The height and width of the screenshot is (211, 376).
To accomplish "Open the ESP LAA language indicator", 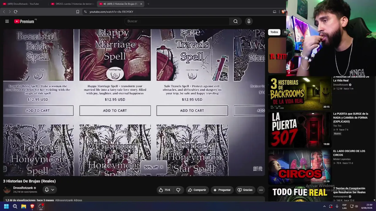I will [345, 206].
